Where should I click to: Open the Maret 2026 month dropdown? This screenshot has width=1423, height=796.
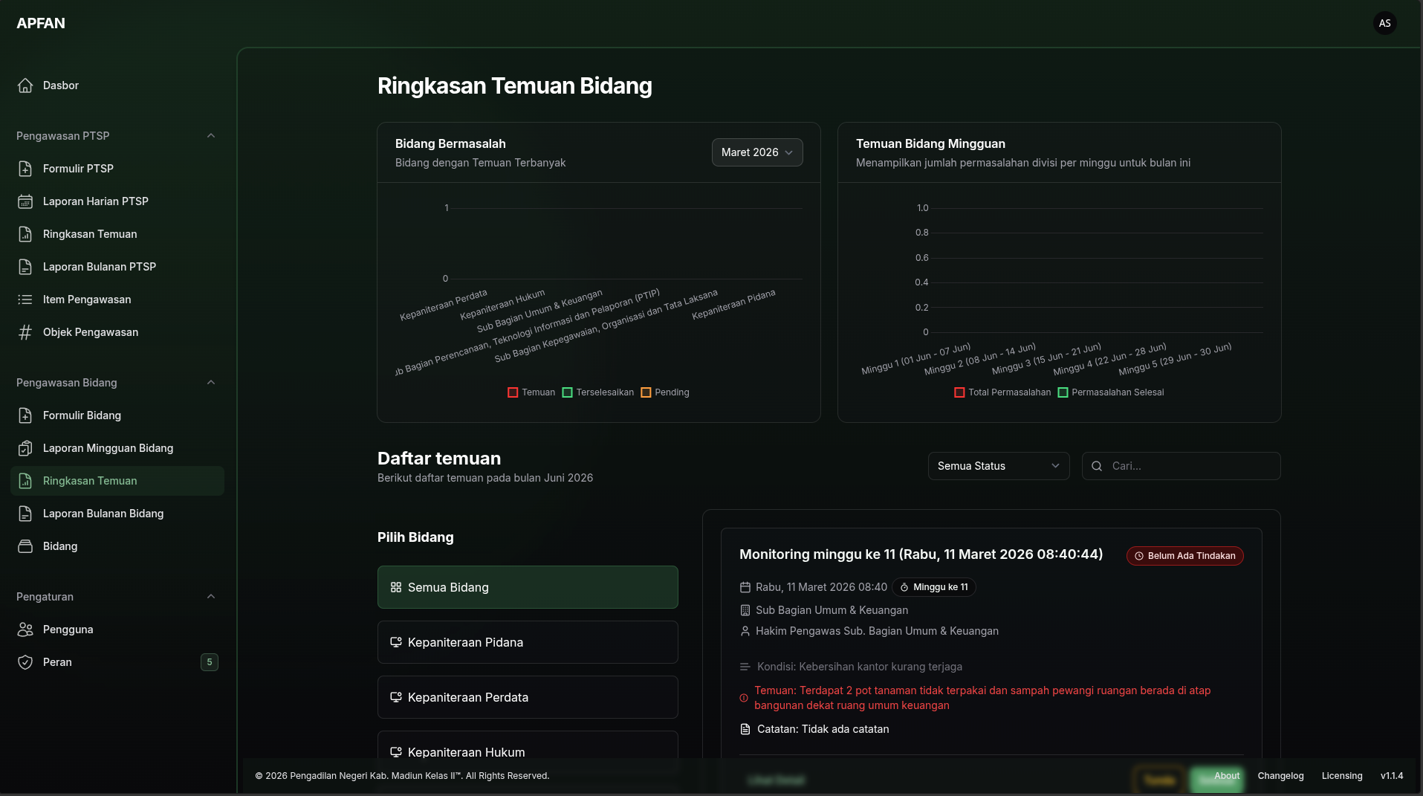(x=757, y=152)
